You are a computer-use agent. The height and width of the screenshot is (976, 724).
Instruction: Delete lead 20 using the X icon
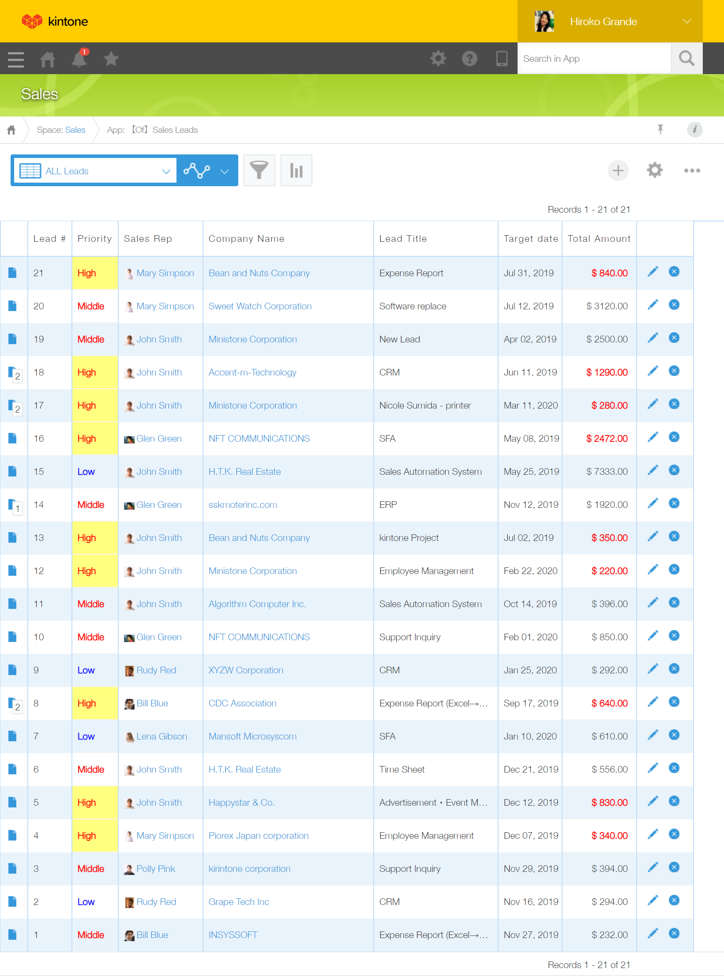pos(674,305)
